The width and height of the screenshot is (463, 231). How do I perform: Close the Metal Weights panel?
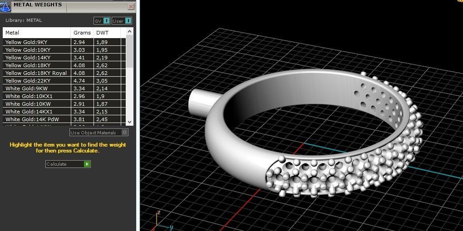point(131,6)
